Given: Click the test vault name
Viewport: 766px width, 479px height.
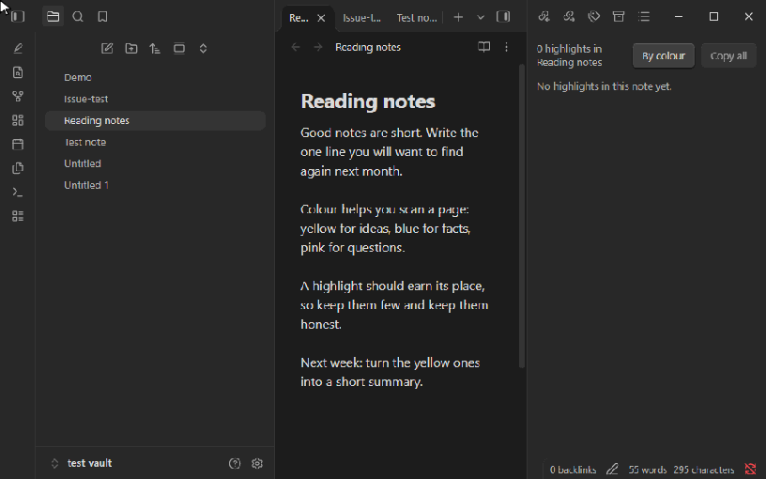Looking at the screenshot, I should point(89,463).
